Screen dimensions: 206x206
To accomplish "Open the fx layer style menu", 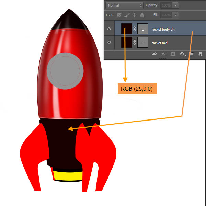I will click(163, 54).
